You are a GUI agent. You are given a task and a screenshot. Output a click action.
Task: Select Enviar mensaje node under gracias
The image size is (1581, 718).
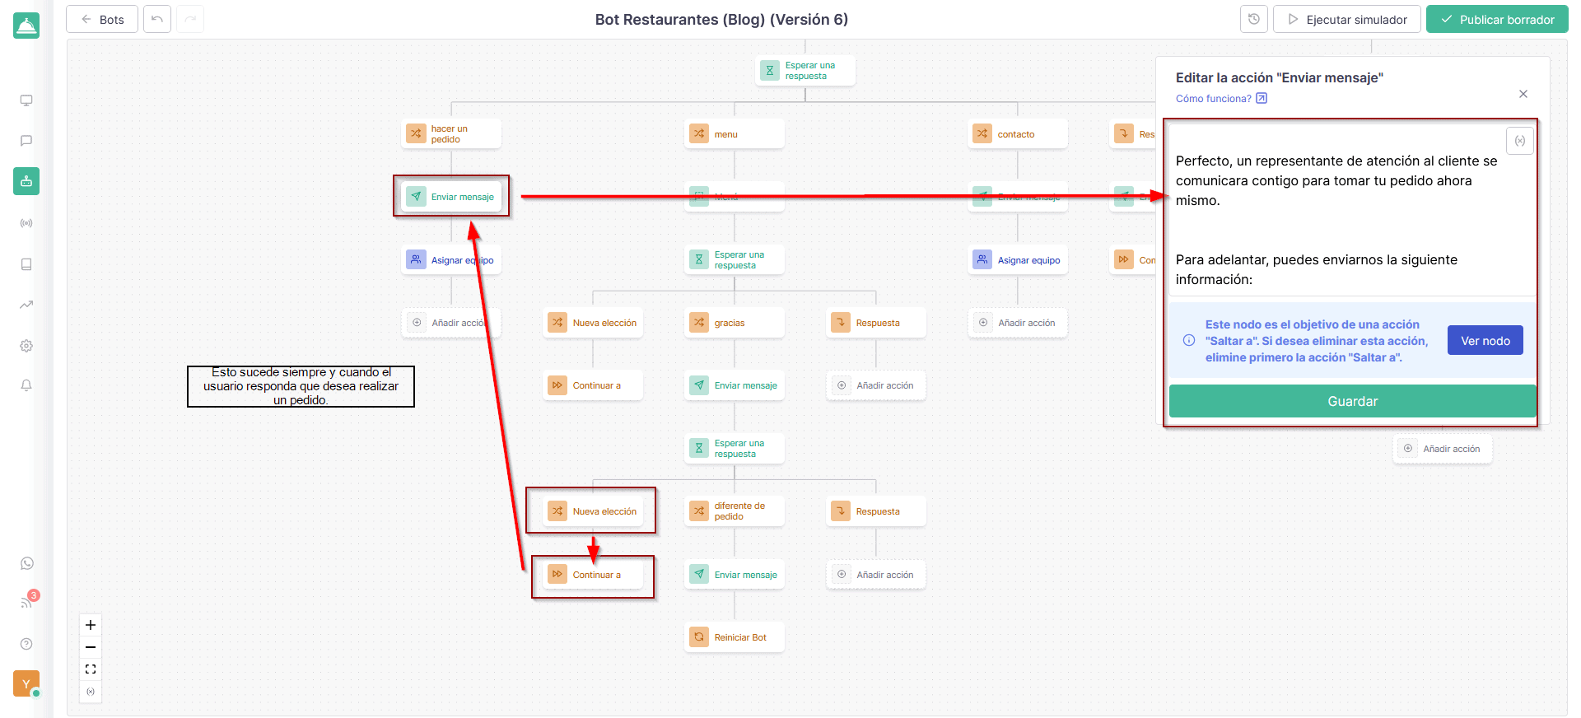[x=735, y=385]
